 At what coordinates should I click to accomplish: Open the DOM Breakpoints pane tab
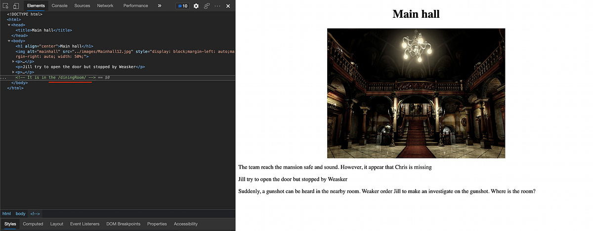point(124,224)
